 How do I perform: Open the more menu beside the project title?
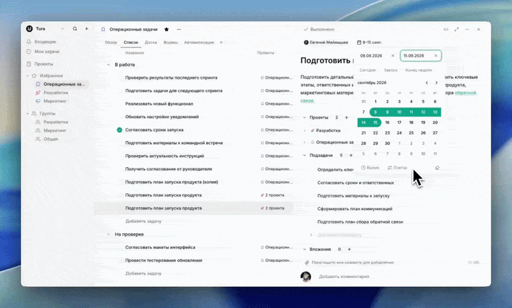tap(179, 29)
